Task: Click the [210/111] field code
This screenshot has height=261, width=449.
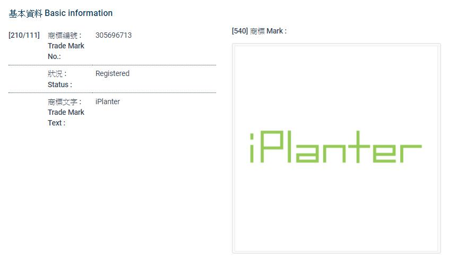Action: tap(24, 36)
